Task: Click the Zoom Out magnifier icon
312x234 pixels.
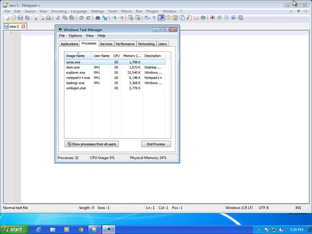Action: pyautogui.click(x=121, y=18)
